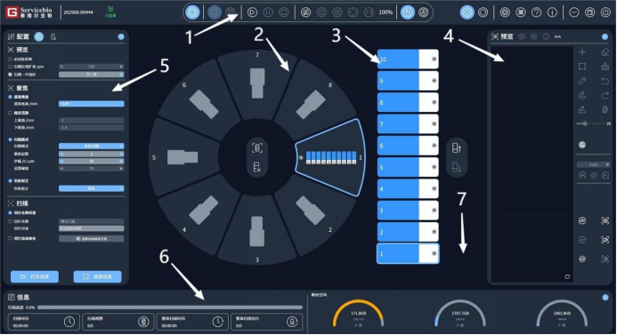
Task: Select slide slot 1
Action: pos(408,254)
